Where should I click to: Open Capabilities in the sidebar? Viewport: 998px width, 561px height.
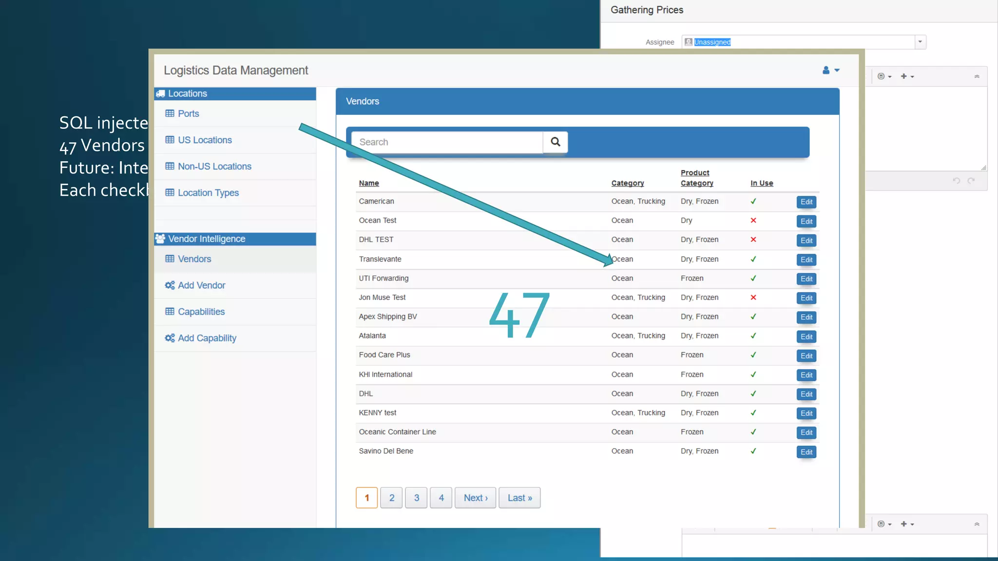click(x=201, y=311)
